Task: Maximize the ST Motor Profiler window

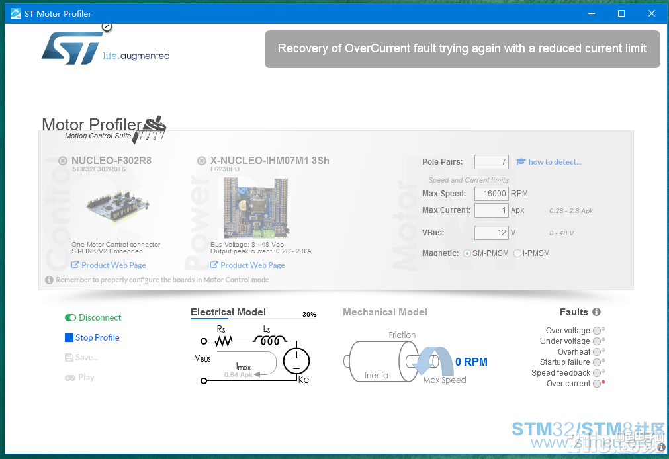Action: pos(621,13)
